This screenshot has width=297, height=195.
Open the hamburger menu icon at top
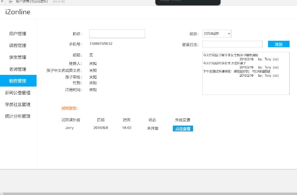pos(11,1)
